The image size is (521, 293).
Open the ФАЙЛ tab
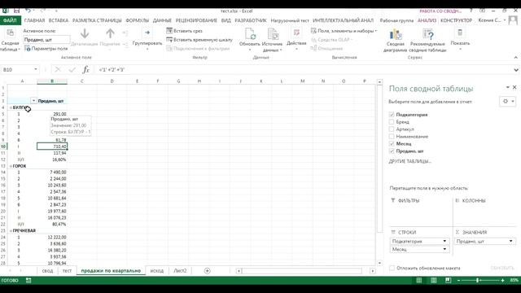pos(10,20)
